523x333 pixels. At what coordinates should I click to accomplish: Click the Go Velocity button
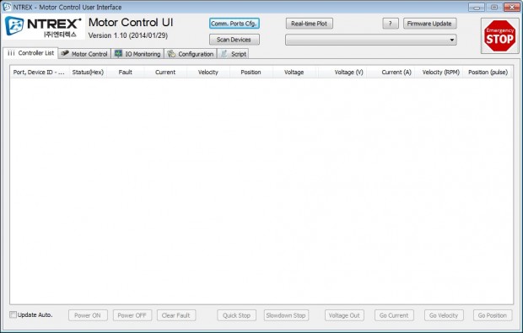[444, 315]
